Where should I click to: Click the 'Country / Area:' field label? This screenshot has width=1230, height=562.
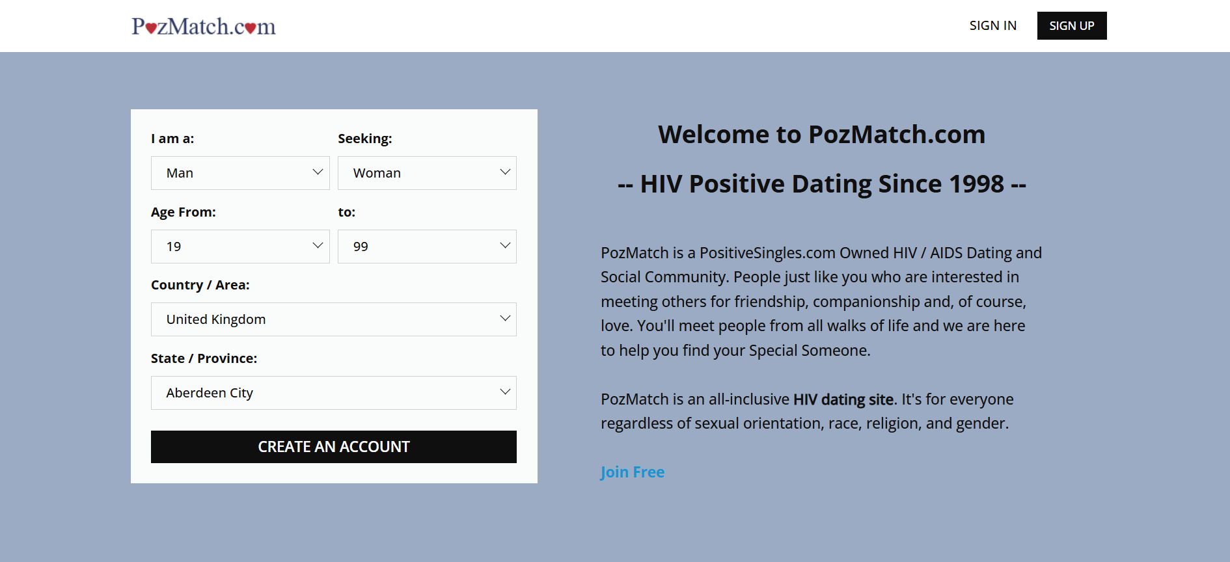[200, 285]
